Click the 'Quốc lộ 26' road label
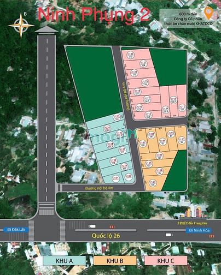Viewport: 221px width, 275px height. (106, 236)
